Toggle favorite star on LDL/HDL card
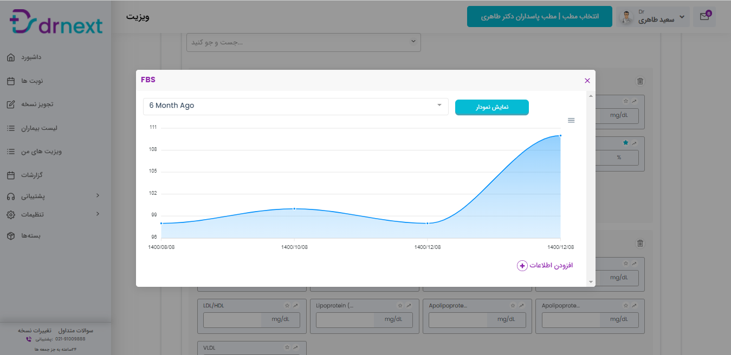This screenshot has height=355, width=731. click(287, 306)
